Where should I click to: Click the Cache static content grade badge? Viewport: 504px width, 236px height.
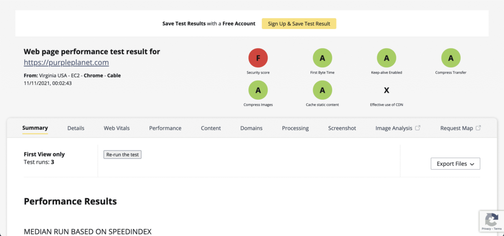(x=322, y=90)
